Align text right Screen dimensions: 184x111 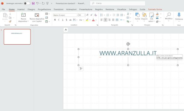(109, 20)
